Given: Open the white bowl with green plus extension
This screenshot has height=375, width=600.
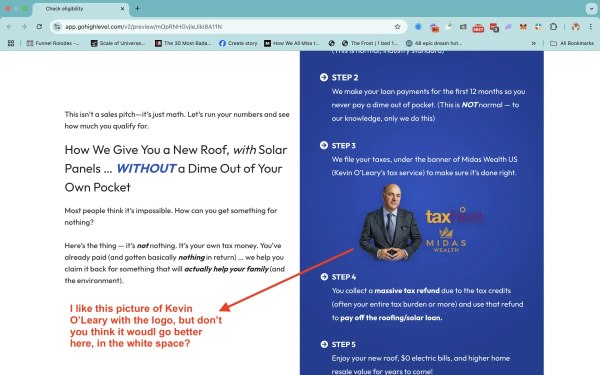Looking at the screenshot, I should 448,26.
